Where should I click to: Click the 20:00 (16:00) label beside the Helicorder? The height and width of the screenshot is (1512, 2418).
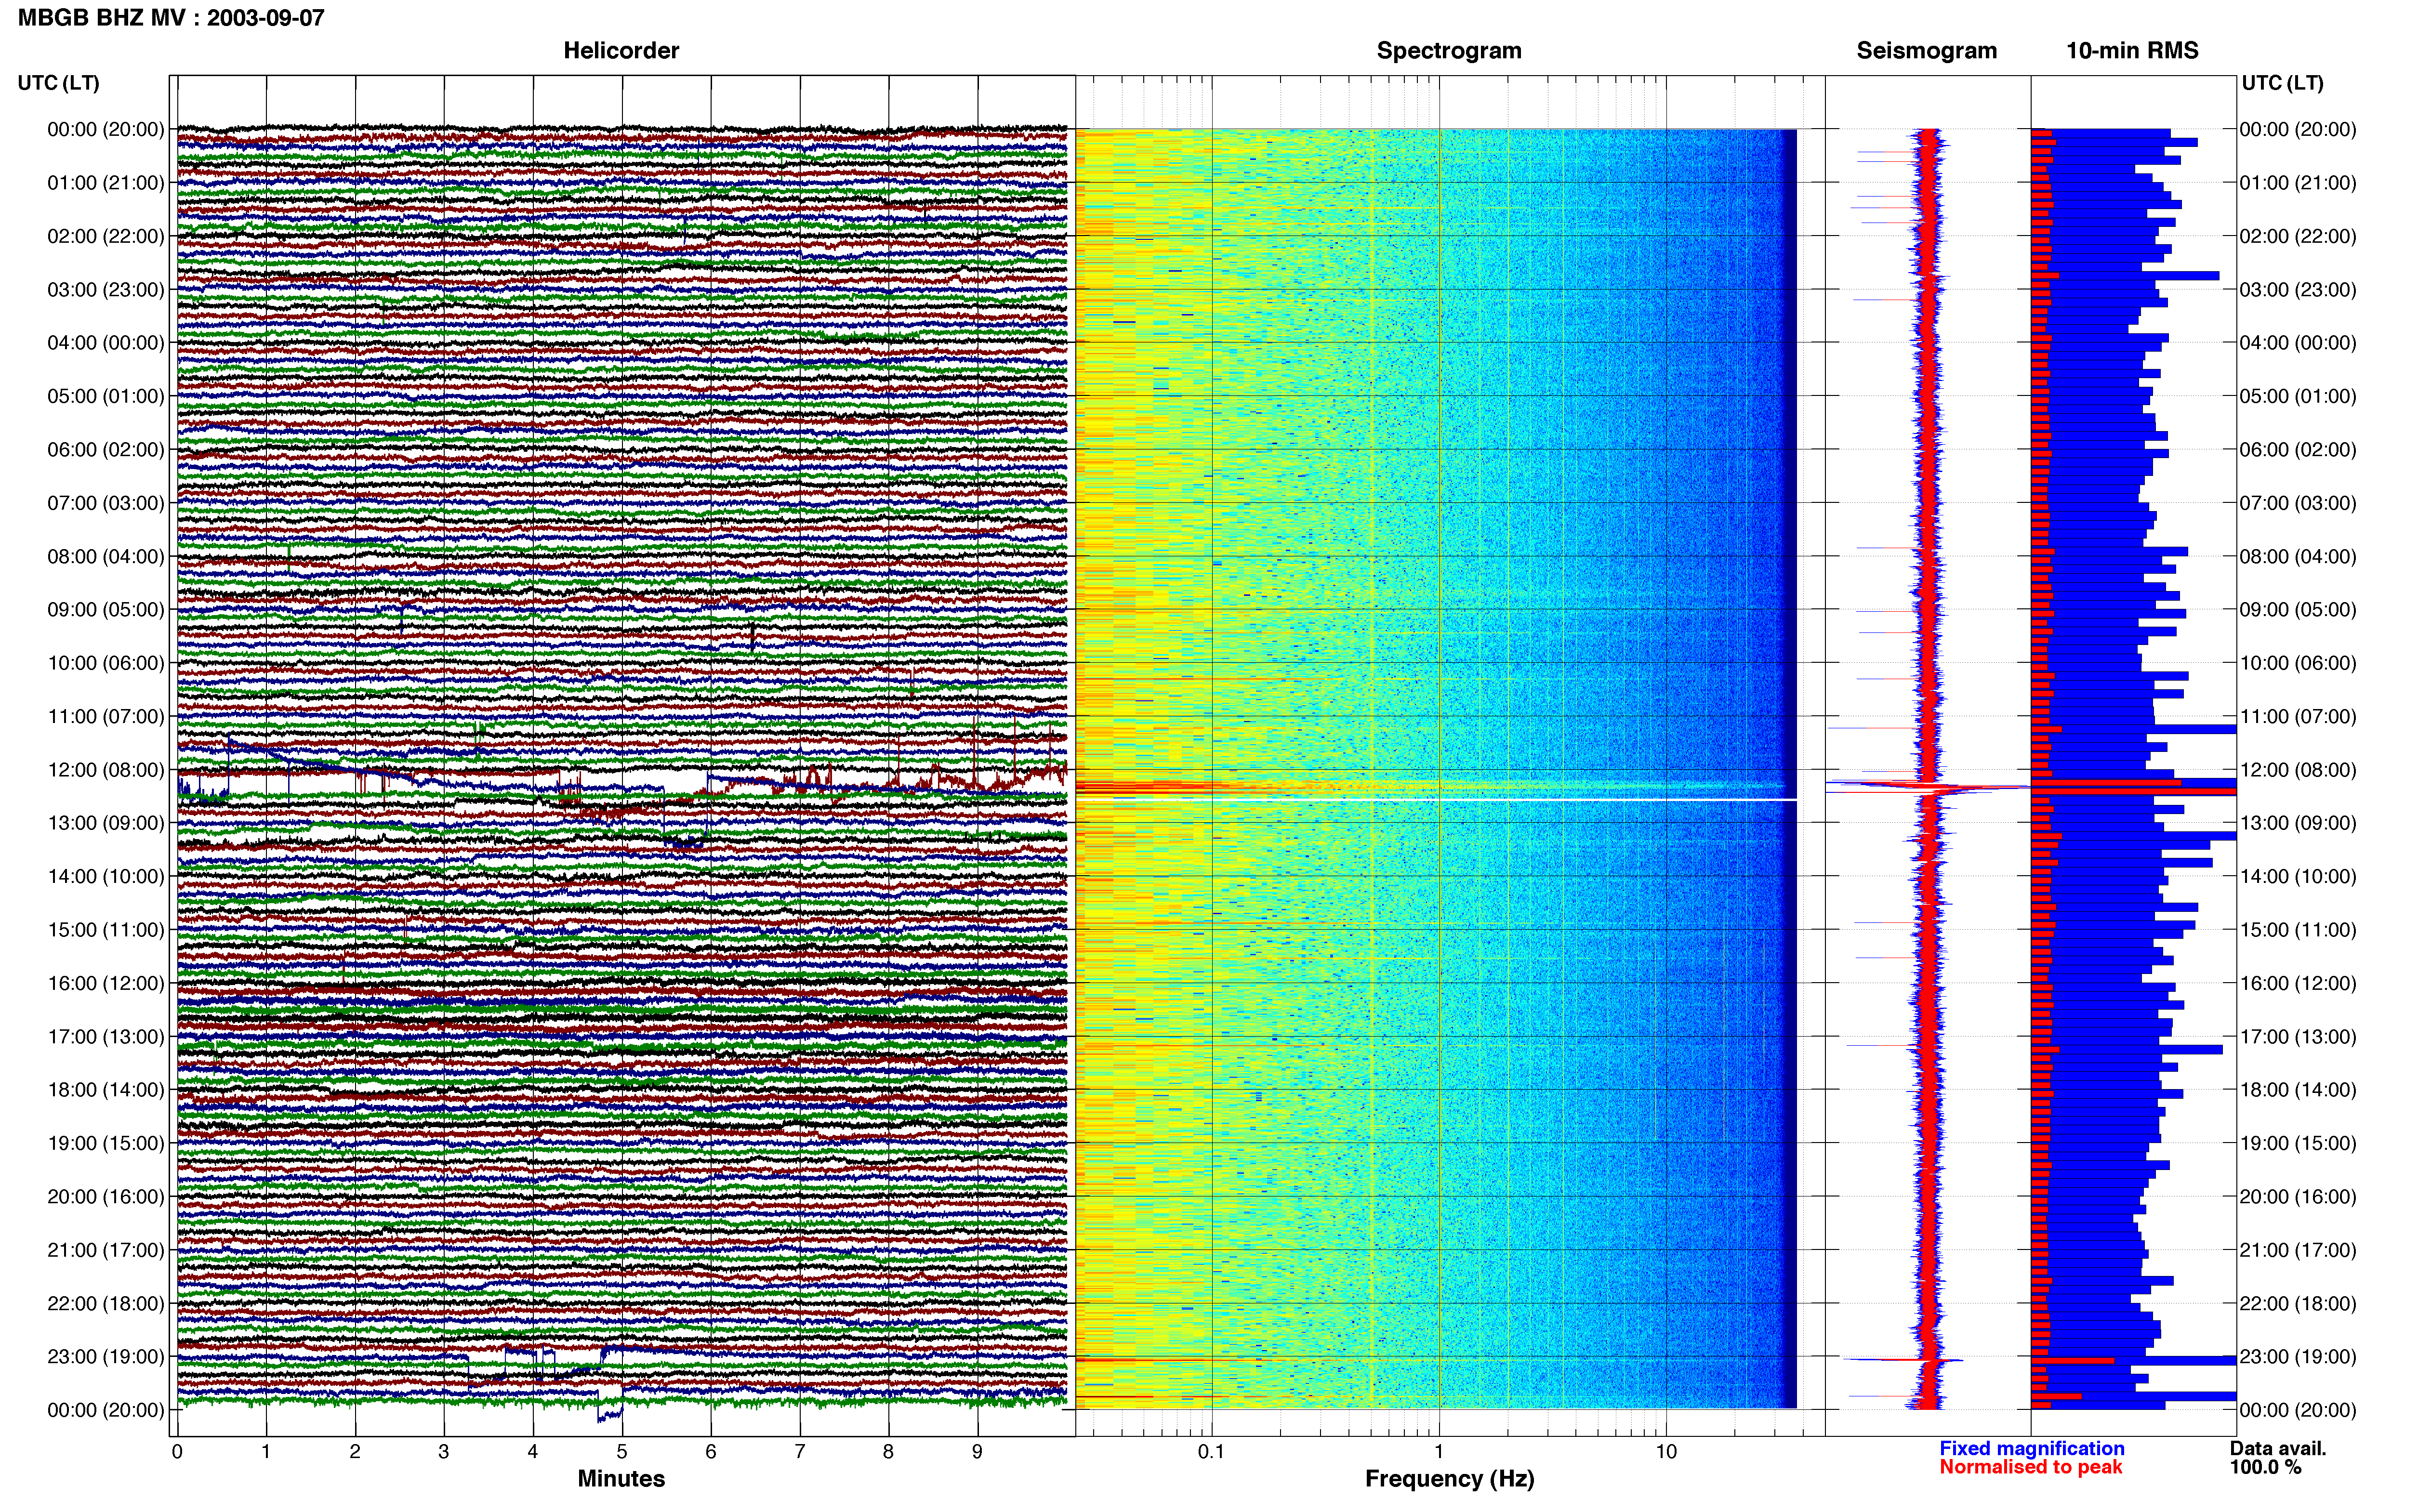click(106, 1196)
